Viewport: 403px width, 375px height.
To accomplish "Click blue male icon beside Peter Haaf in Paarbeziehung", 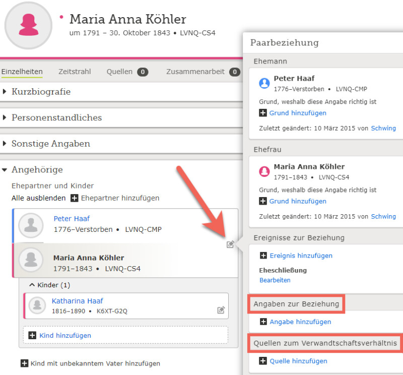I will (x=264, y=83).
